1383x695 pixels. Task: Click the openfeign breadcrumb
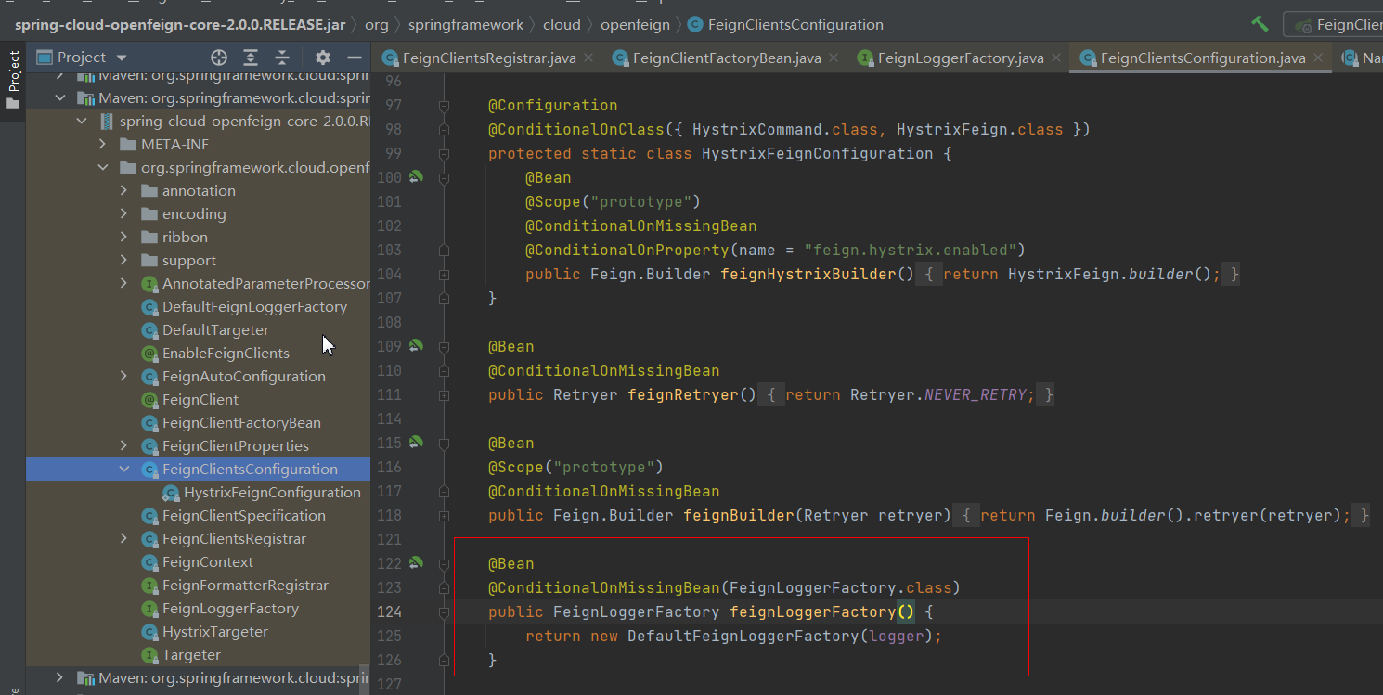tap(634, 25)
